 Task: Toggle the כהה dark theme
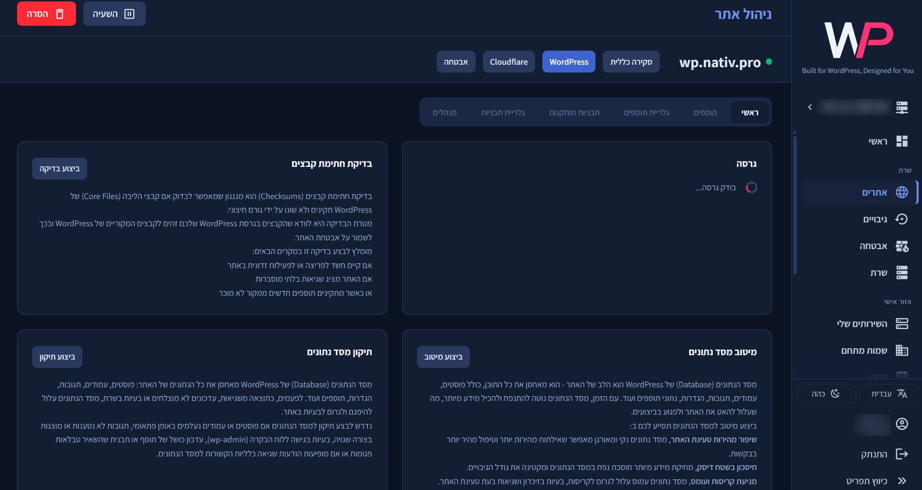pos(826,394)
